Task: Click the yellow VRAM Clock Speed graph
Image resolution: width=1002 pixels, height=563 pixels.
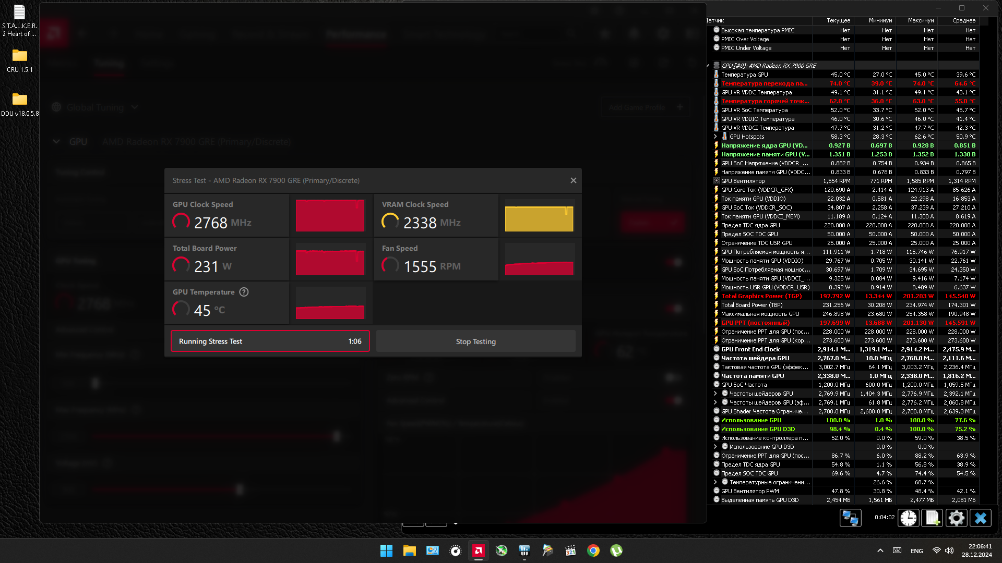Action: (x=539, y=216)
